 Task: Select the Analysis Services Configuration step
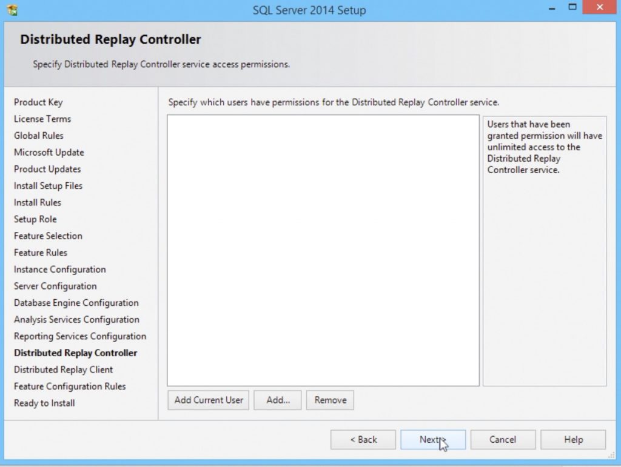pos(77,319)
